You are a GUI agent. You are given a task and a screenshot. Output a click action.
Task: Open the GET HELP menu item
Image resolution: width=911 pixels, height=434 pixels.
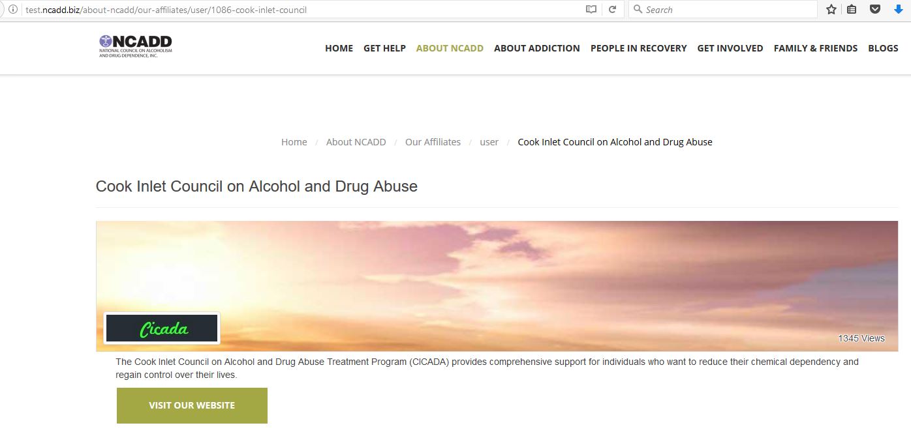[x=384, y=48]
